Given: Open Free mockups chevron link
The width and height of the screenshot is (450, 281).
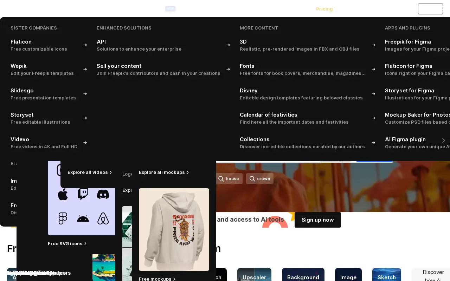Looking at the screenshot, I should tap(157, 279).
